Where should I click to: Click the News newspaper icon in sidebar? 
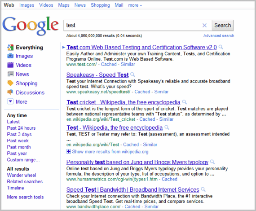pyautogui.click(x=10, y=74)
